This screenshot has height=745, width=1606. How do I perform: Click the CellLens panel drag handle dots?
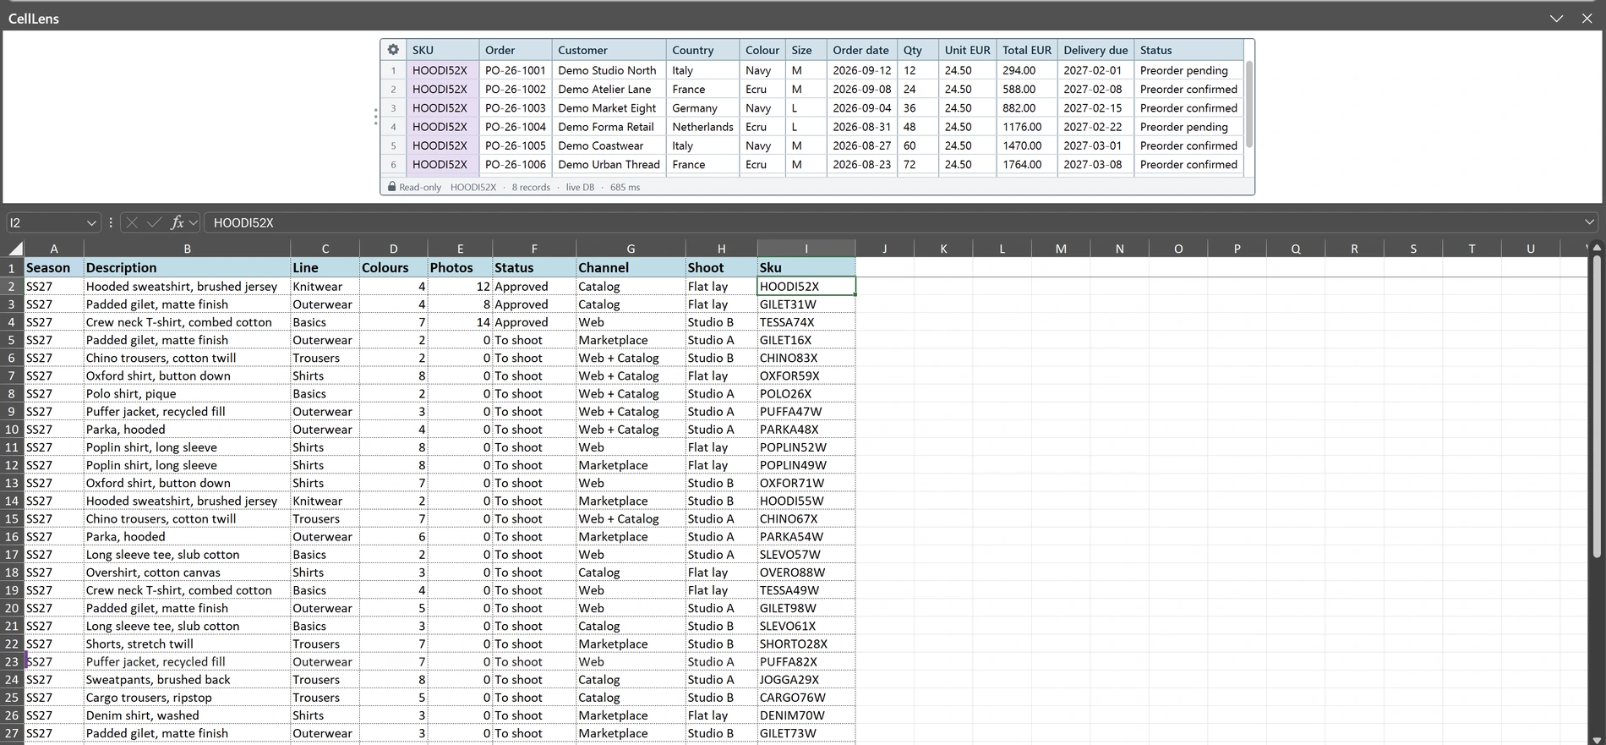coord(375,117)
